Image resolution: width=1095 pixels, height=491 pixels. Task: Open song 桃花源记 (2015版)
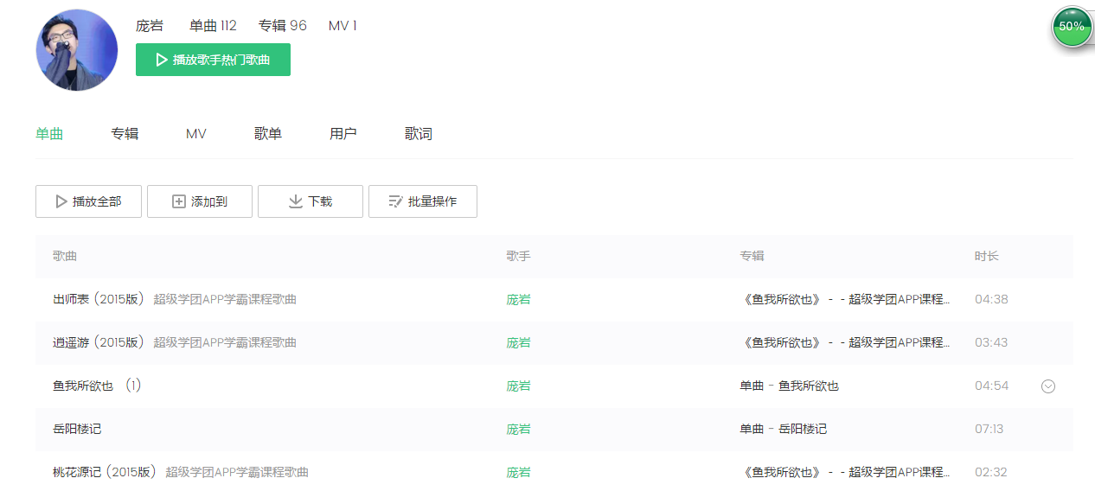pyautogui.click(x=105, y=472)
